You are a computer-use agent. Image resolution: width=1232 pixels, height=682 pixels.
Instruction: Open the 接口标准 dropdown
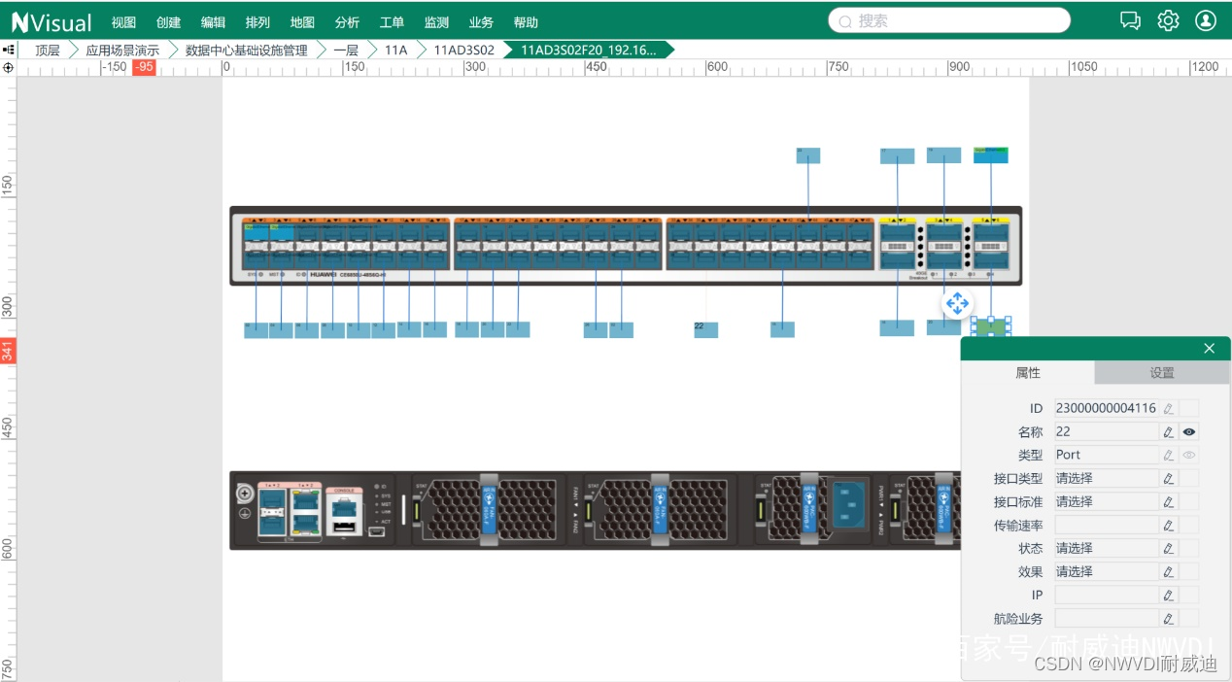pos(1106,501)
